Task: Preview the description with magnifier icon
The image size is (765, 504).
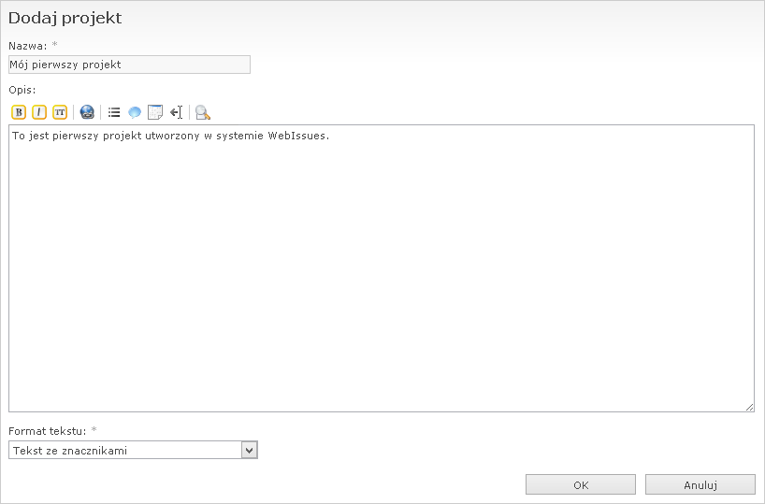Action: [203, 112]
